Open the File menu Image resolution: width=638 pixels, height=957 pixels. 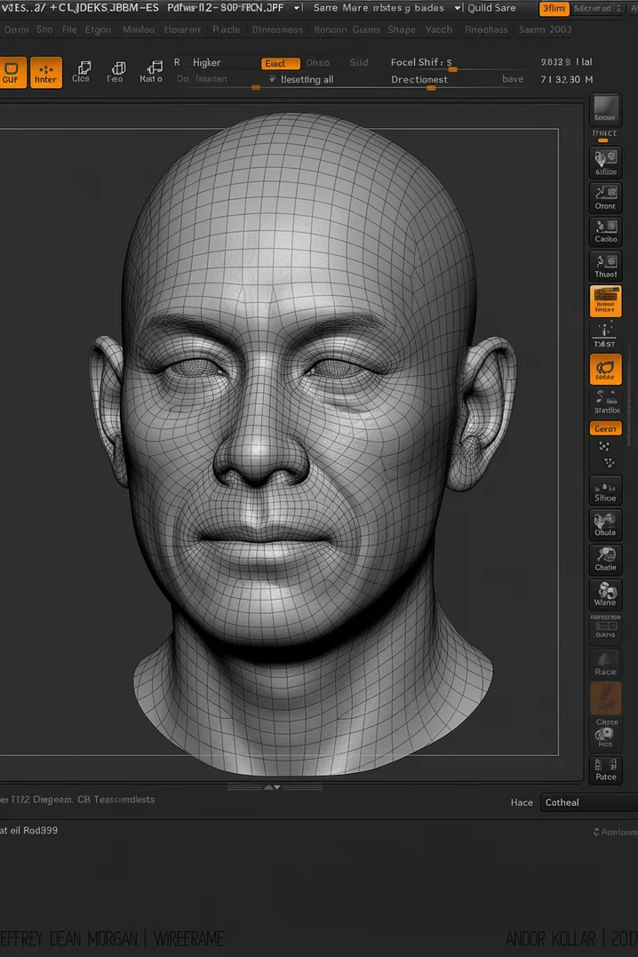pos(69,29)
